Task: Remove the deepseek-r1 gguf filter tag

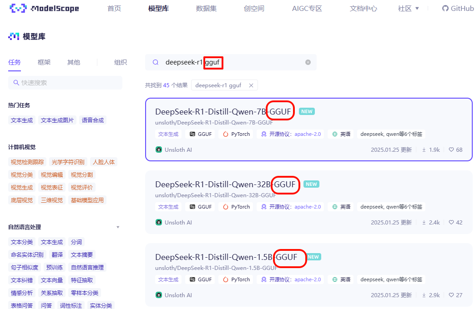Action: coord(251,85)
